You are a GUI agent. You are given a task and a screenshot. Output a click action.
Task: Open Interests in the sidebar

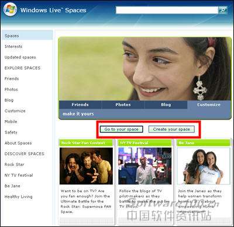coord(13,47)
